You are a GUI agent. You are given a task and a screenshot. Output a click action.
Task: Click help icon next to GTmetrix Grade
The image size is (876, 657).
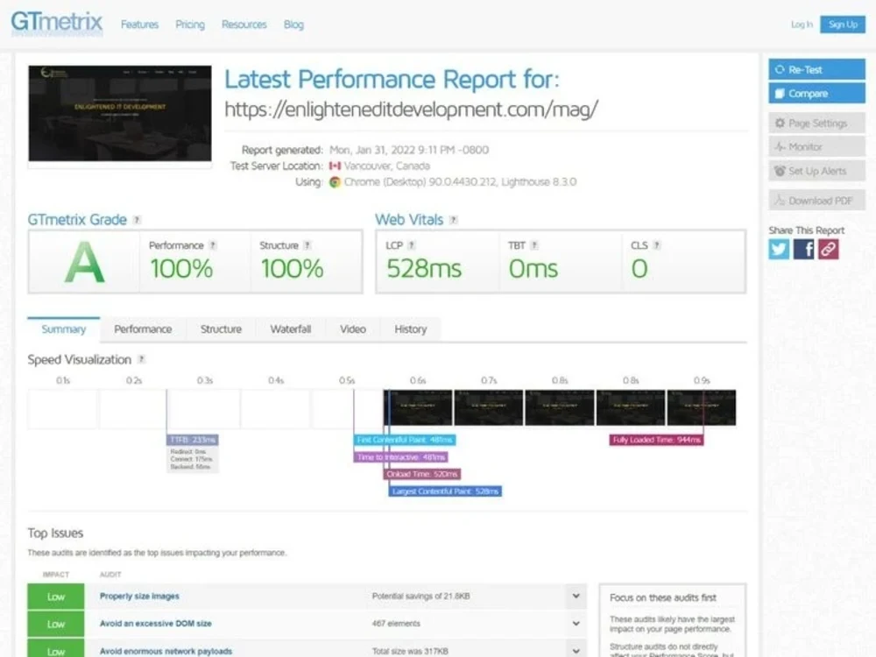(x=137, y=220)
